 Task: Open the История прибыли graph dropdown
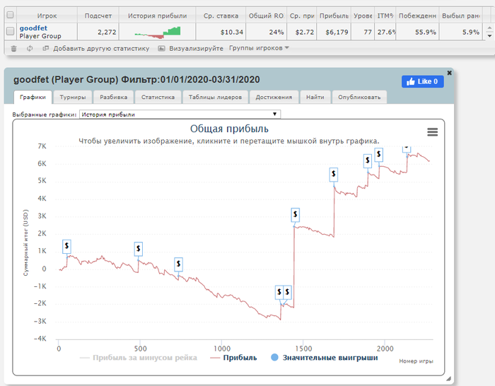click(180, 115)
